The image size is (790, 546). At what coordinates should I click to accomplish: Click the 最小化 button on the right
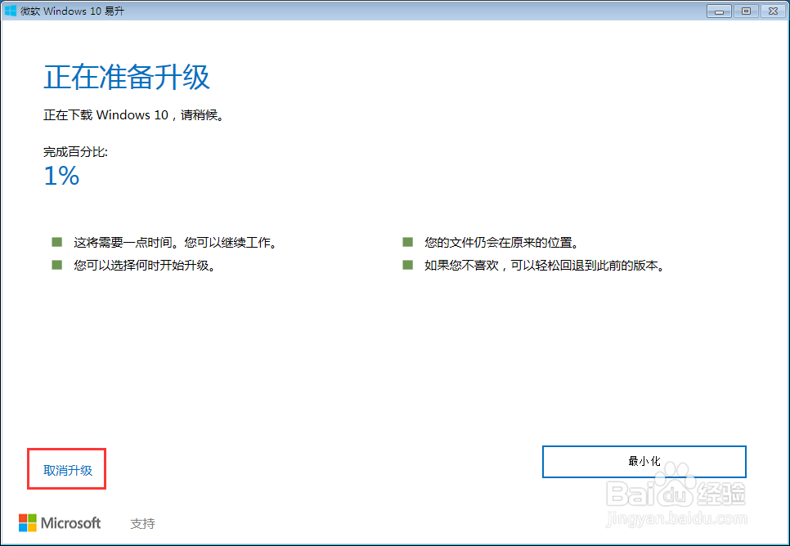(x=644, y=461)
